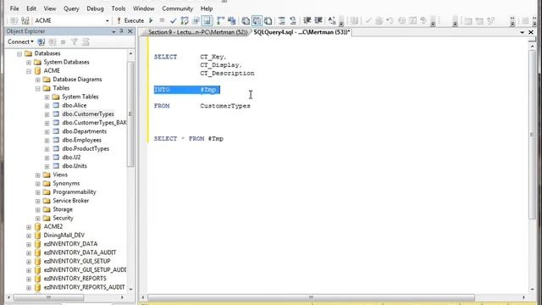The image size is (542, 305).
Task: Uncomment the selected lines icon
Action: click(x=293, y=20)
